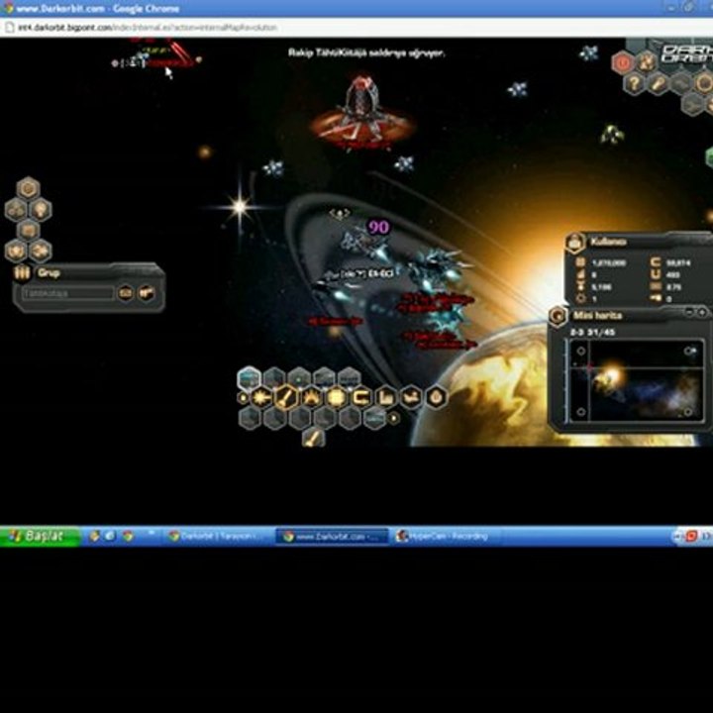Viewport: 713px width, 713px height.
Task: Zoom in mini map with plus button
Action: click(702, 312)
